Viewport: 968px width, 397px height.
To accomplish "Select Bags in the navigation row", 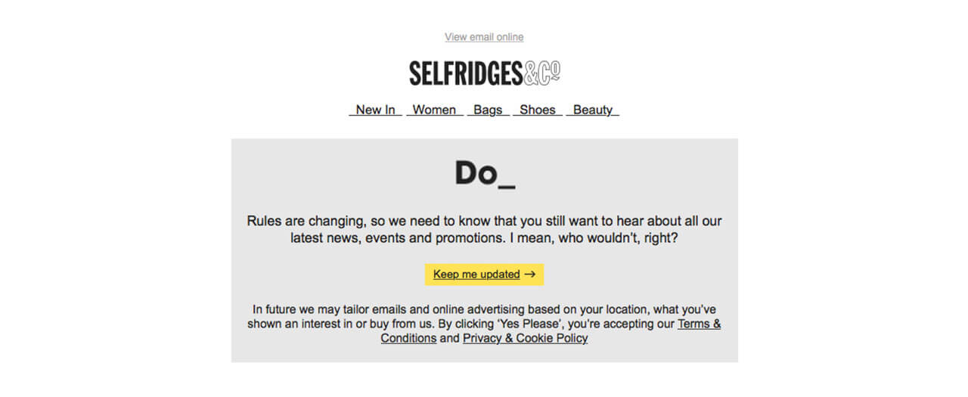I will pyautogui.click(x=488, y=110).
